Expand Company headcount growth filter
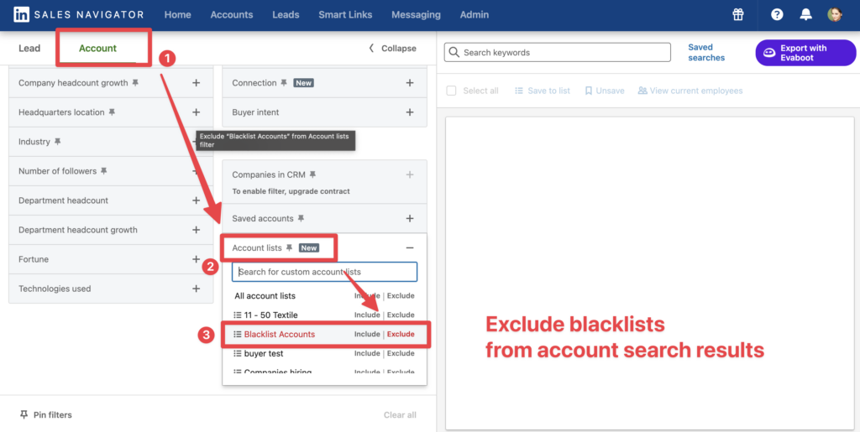 [x=196, y=83]
